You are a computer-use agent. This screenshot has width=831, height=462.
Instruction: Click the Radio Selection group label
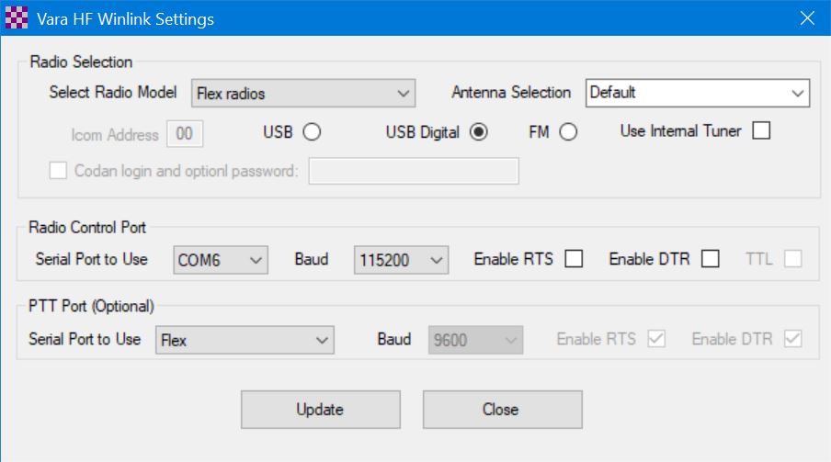(x=81, y=62)
